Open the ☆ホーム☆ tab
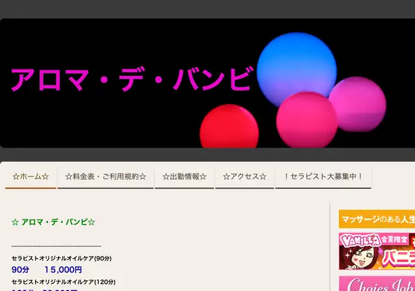The width and height of the screenshot is (415, 291). (x=30, y=177)
